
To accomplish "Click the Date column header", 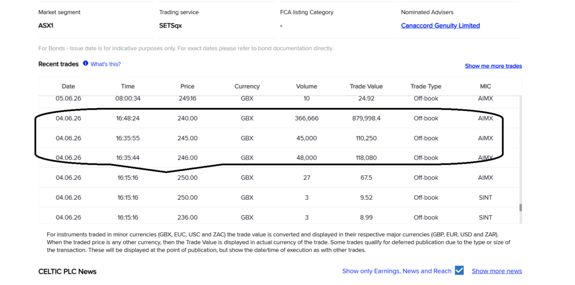I will [68, 86].
